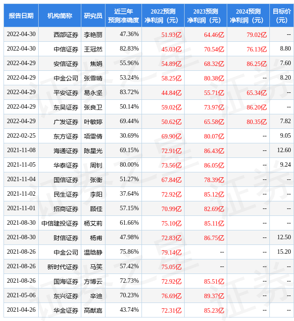This screenshot has width=294, height=321.
Task: Select the 中信建投证券 institution cell
Action: click(x=60, y=223)
